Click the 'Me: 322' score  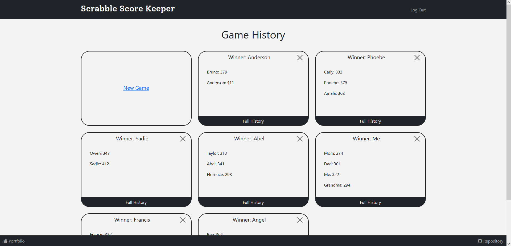[331, 174]
